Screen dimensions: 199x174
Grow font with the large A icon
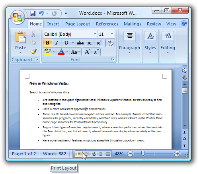(x=88, y=52)
